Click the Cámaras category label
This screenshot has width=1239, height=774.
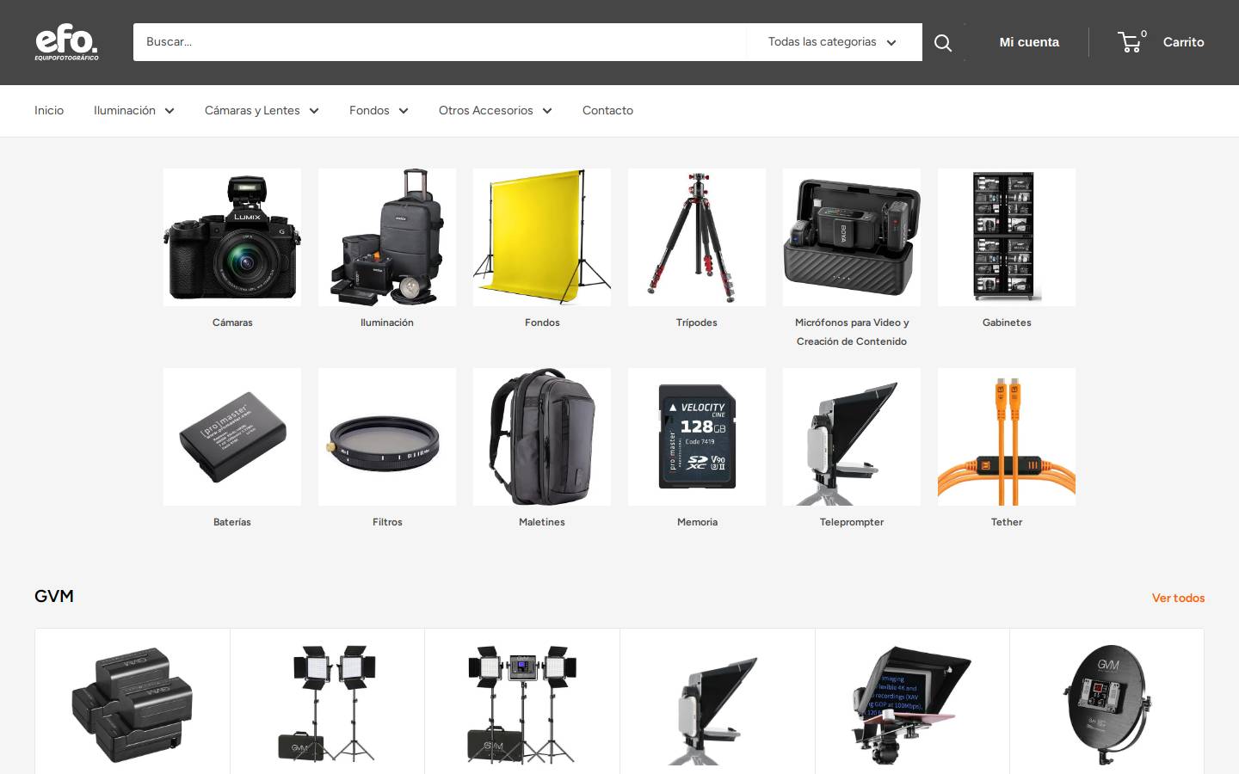point(232,322)
